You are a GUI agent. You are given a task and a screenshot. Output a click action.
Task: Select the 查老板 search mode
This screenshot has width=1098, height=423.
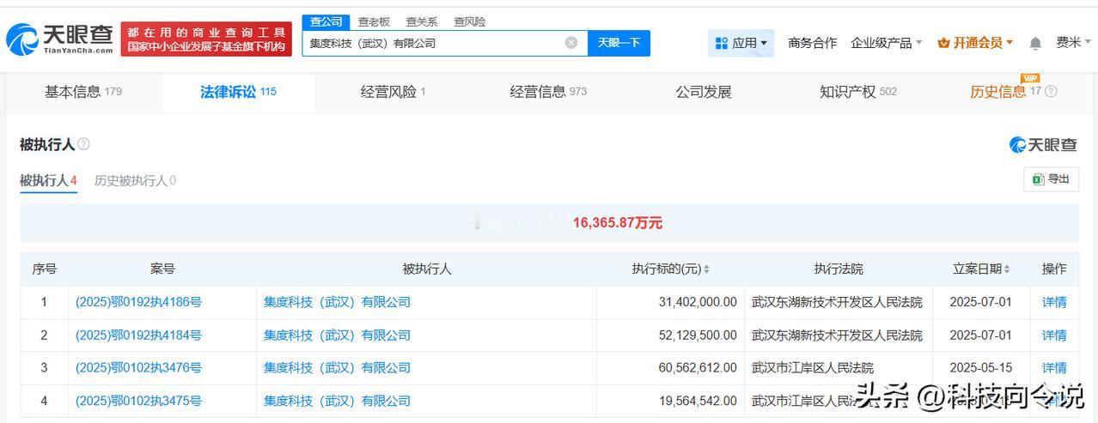374,21
